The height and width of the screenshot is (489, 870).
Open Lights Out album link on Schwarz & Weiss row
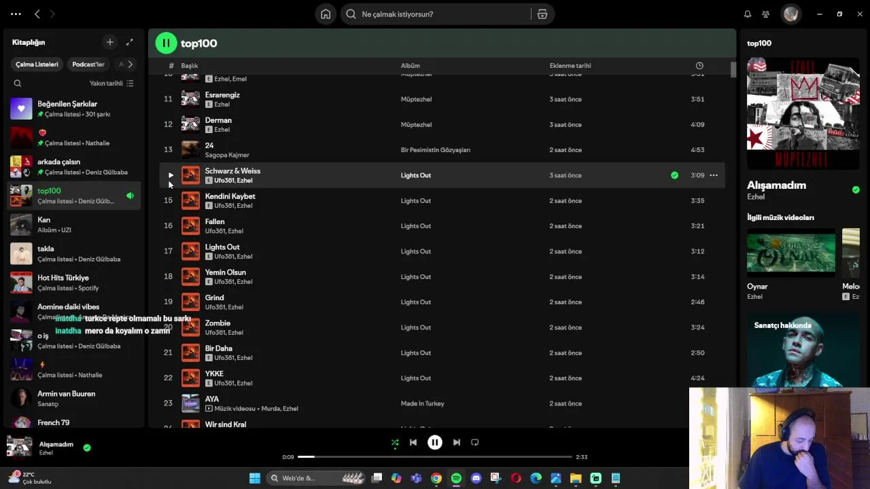pyautogui.click(x=416, y=175)
